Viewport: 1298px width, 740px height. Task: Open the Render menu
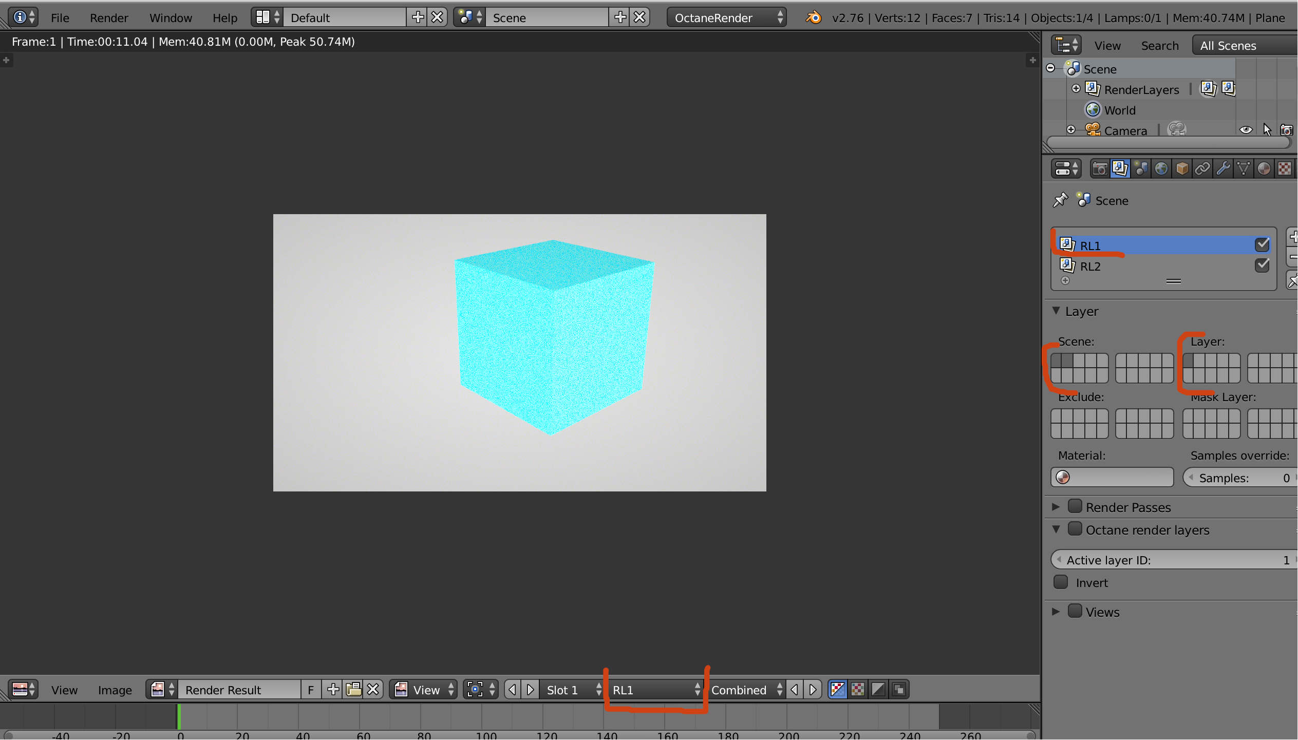click(x=108, y=18)
